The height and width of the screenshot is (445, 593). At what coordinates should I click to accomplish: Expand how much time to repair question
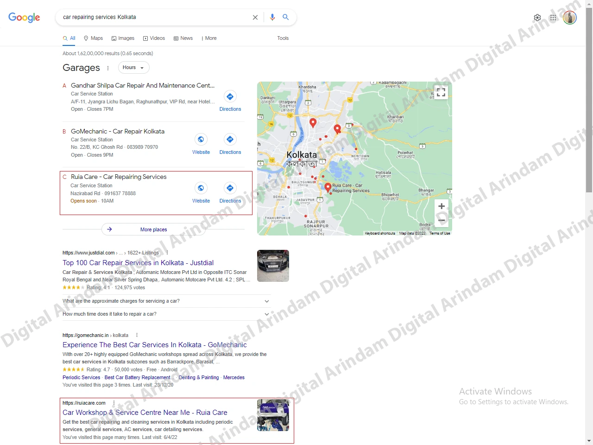click(x=167, y=314)
